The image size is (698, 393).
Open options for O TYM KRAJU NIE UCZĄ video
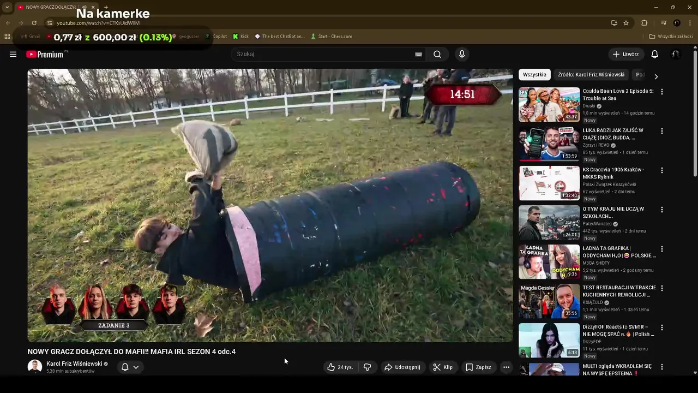(662, 210)
